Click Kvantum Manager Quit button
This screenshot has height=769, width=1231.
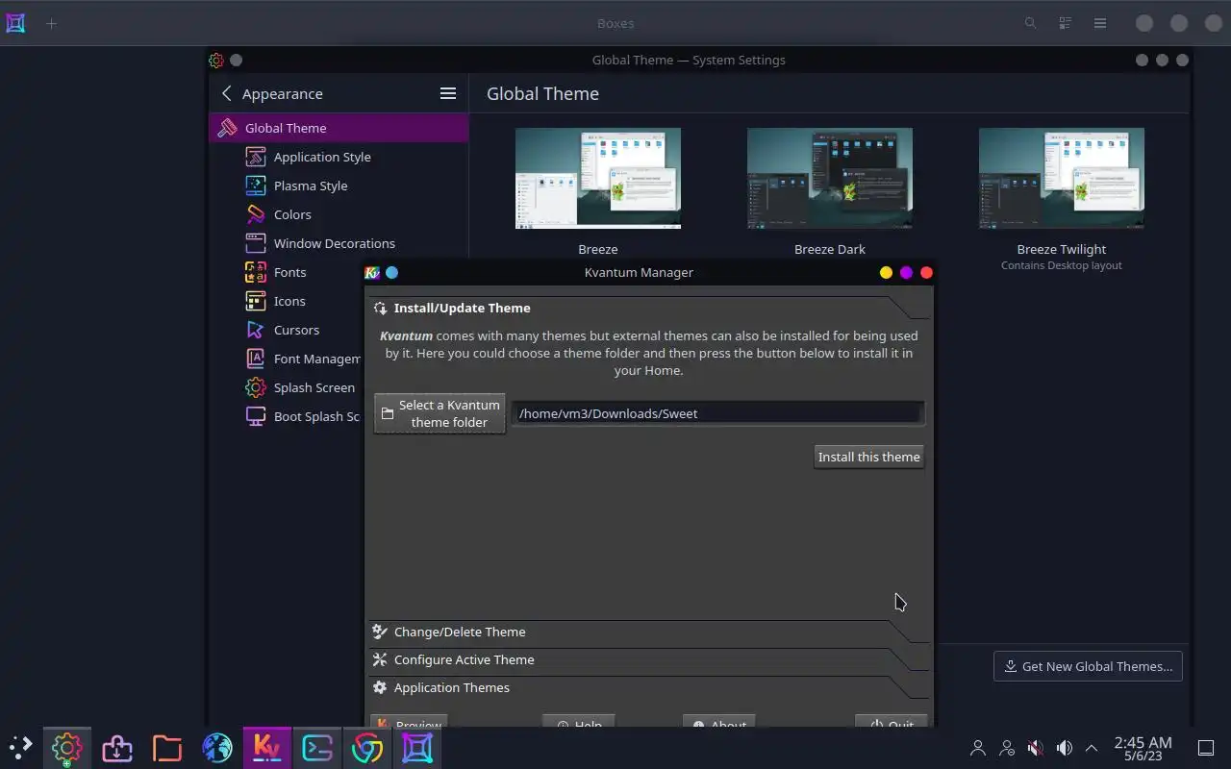(891, 721)
